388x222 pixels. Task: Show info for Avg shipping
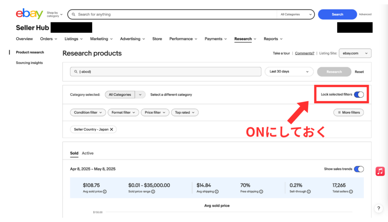[217, 192]
